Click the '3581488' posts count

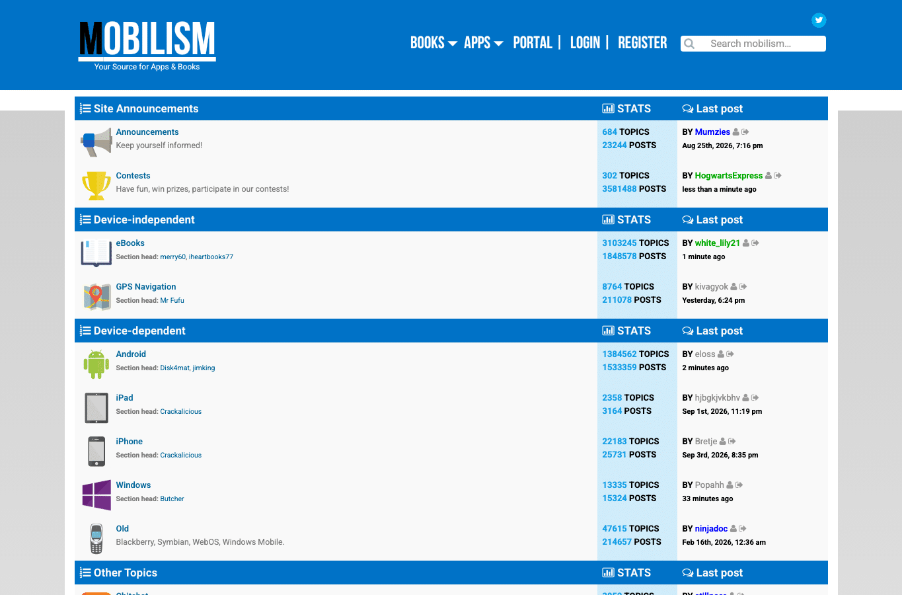619,189
